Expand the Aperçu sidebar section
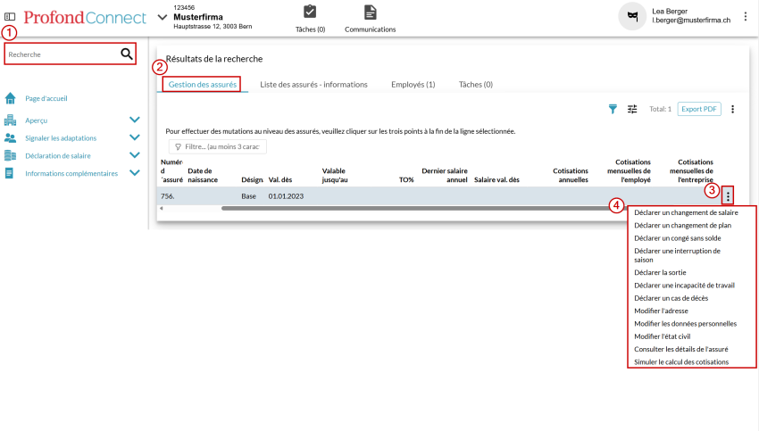This screenshot has width=759, height=431. coord(135,120)
